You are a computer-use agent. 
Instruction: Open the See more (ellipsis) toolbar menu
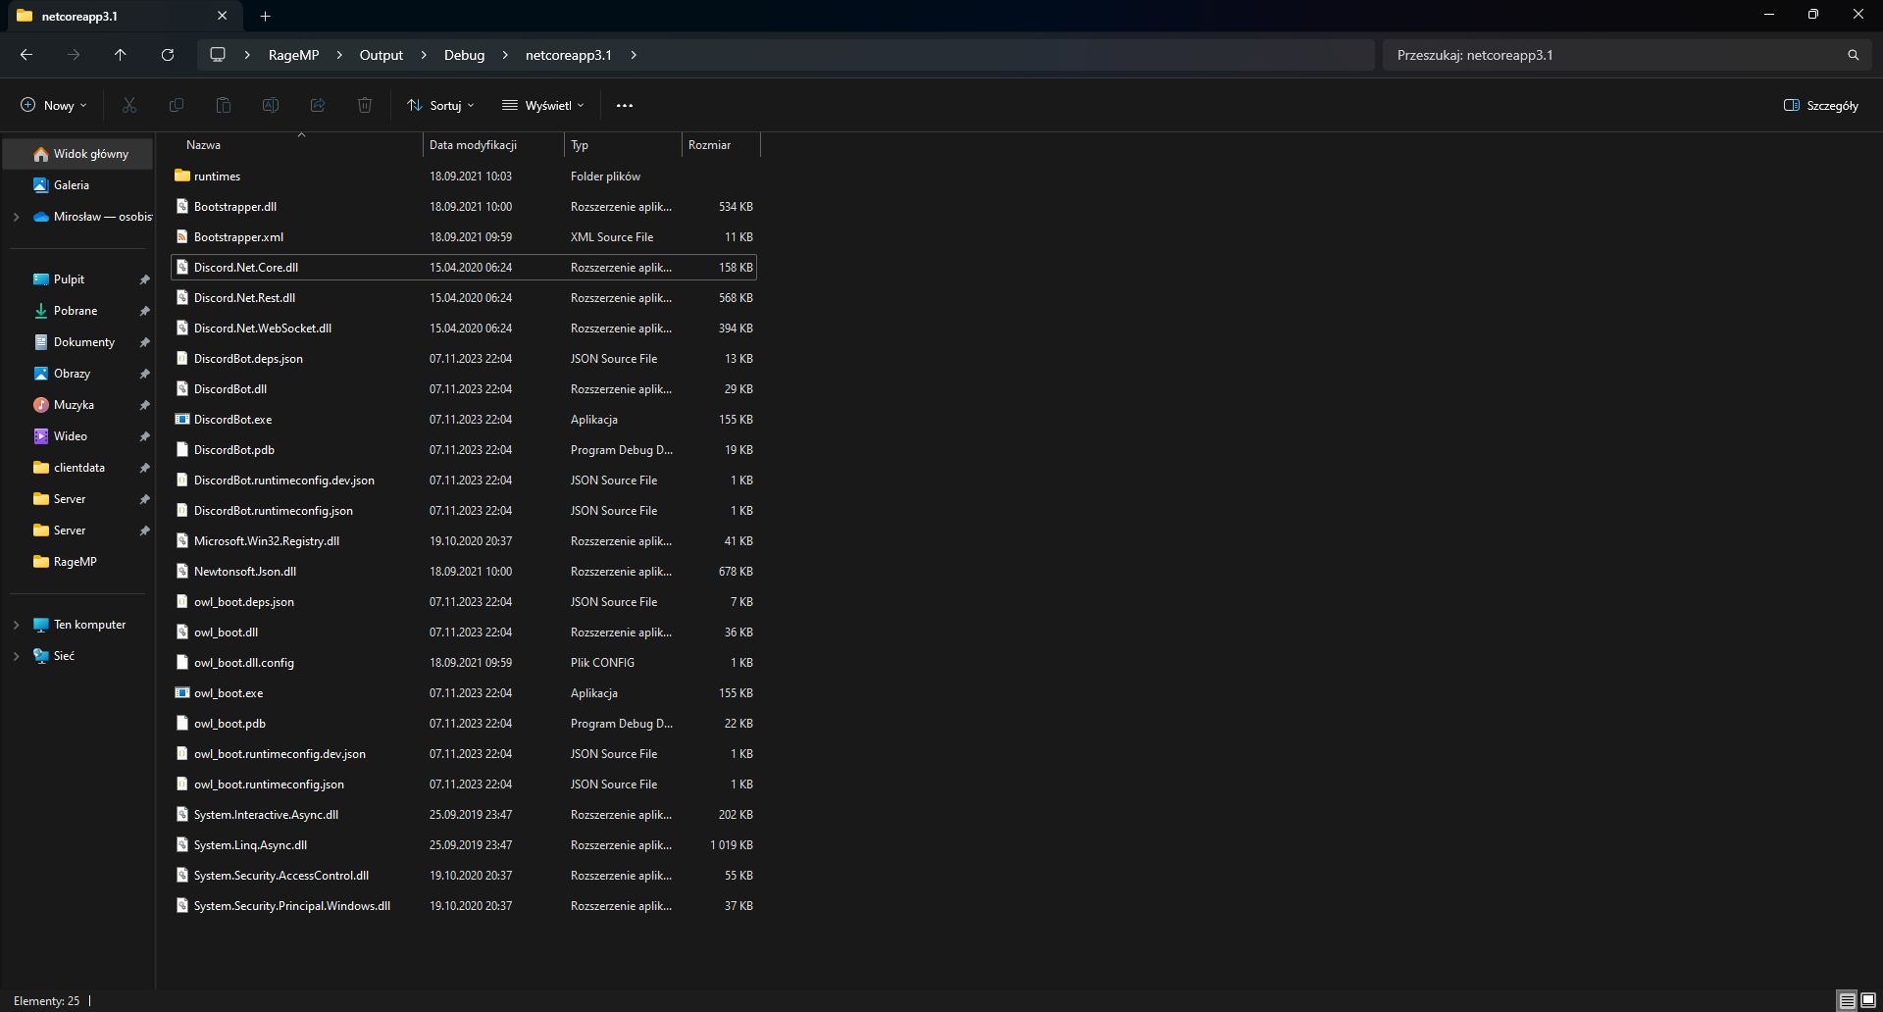click(625, 105)
